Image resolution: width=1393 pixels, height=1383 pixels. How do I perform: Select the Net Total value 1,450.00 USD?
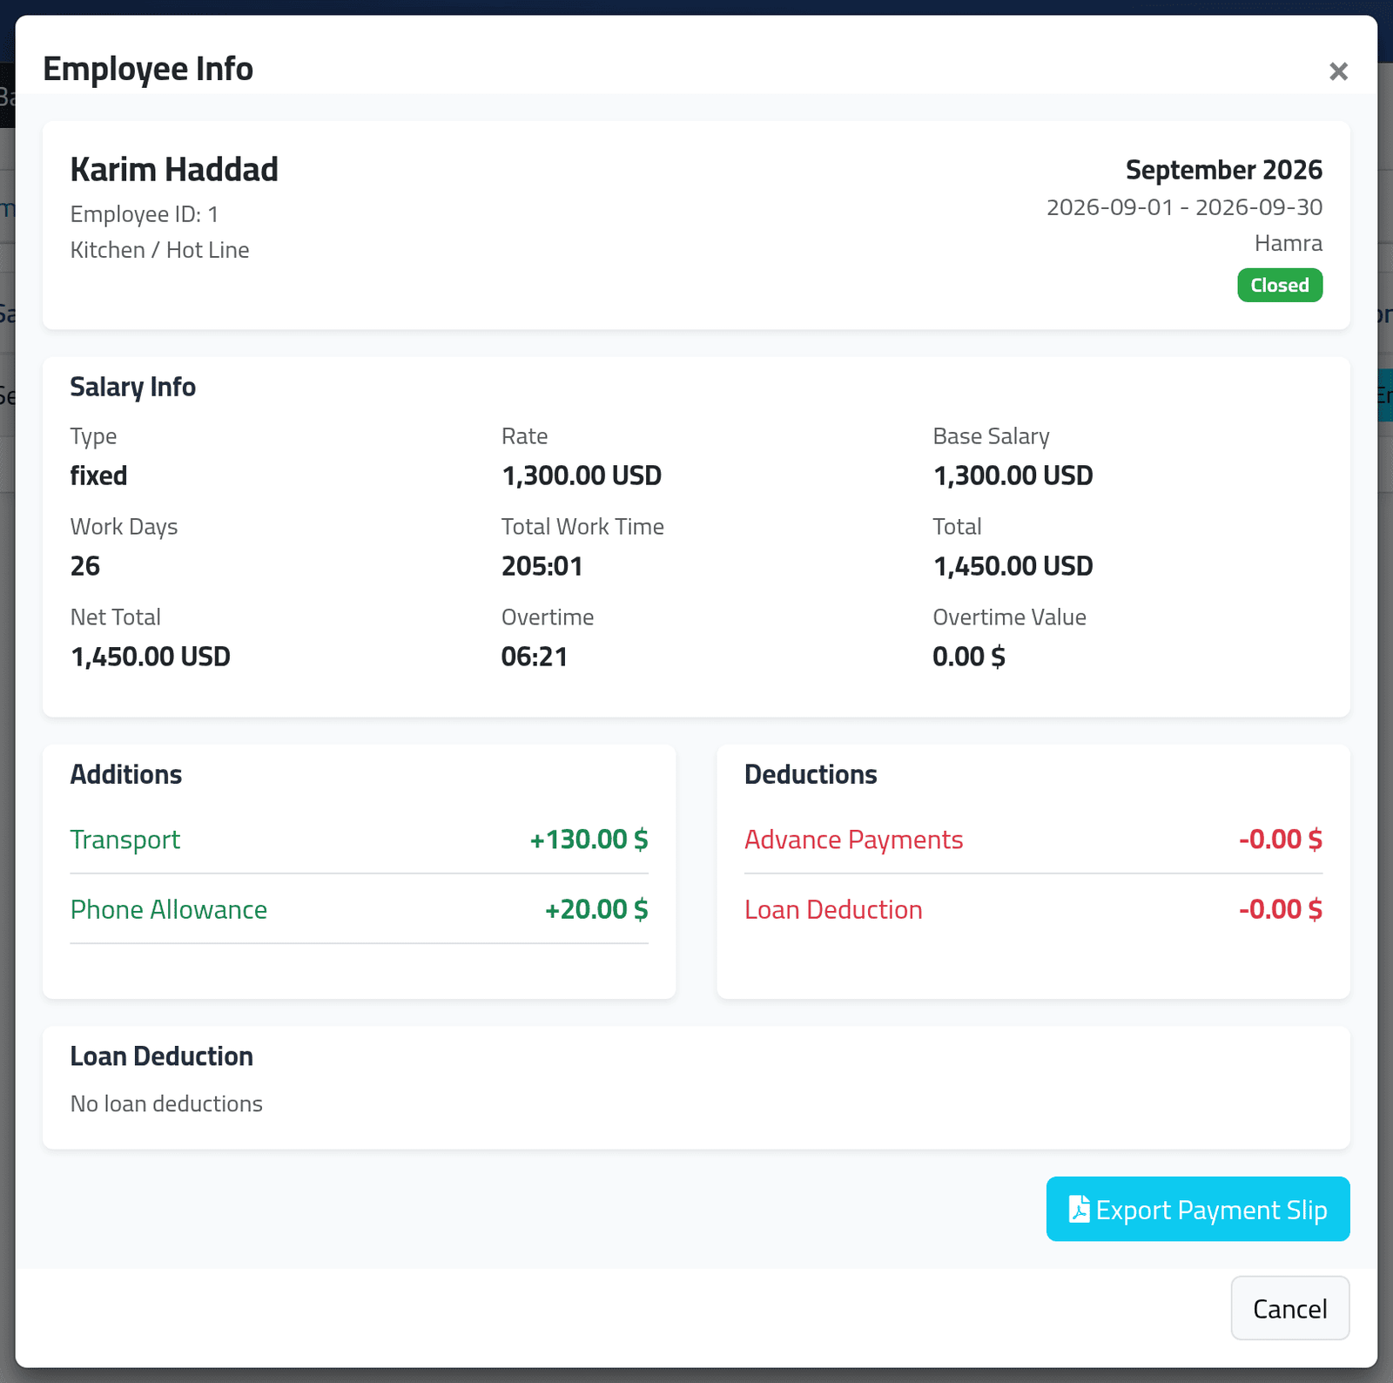click(151, 657)
